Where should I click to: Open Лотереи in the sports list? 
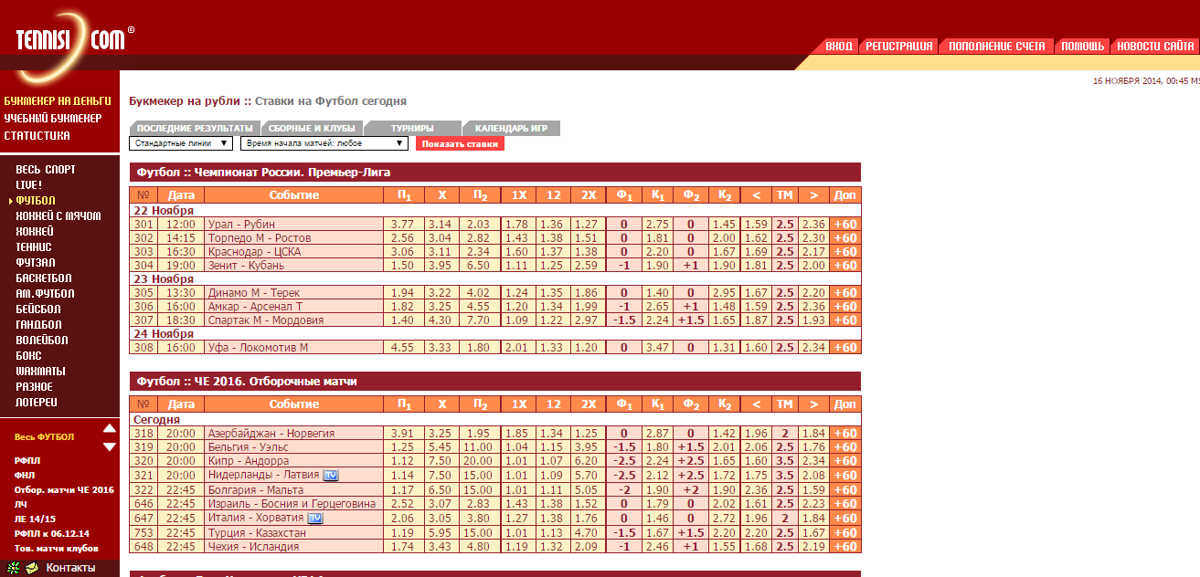click(x=37, y=403)
